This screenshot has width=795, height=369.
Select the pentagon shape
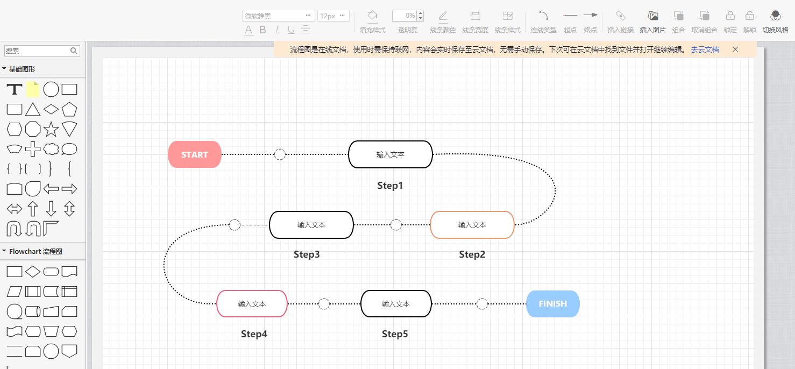[x=69, y=109]
